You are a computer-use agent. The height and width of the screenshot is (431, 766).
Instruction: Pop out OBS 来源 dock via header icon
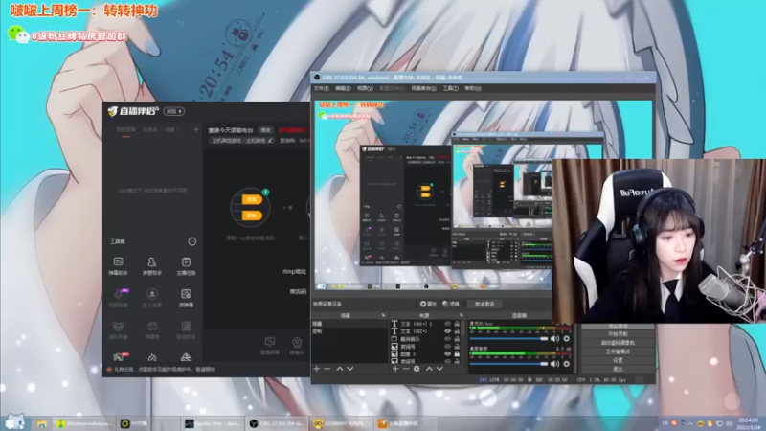click(461, 316)
